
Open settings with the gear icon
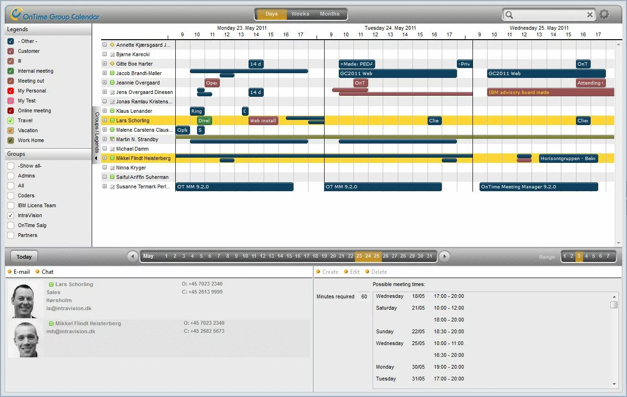pyautogui.click(x=604, y=15)
